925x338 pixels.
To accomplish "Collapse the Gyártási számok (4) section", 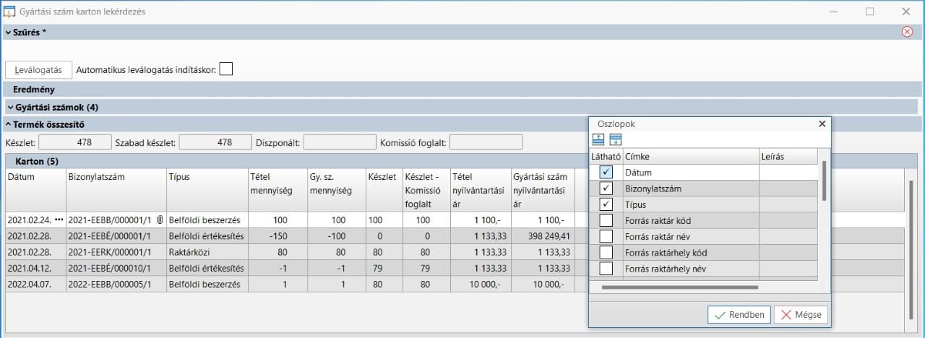I will pos(10,107).
